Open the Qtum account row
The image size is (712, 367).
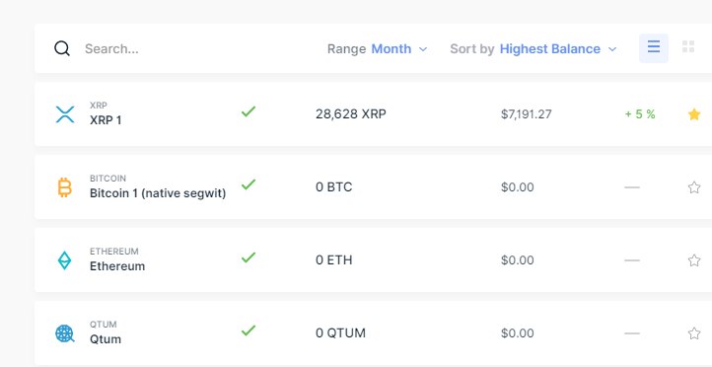coord(373,332)
